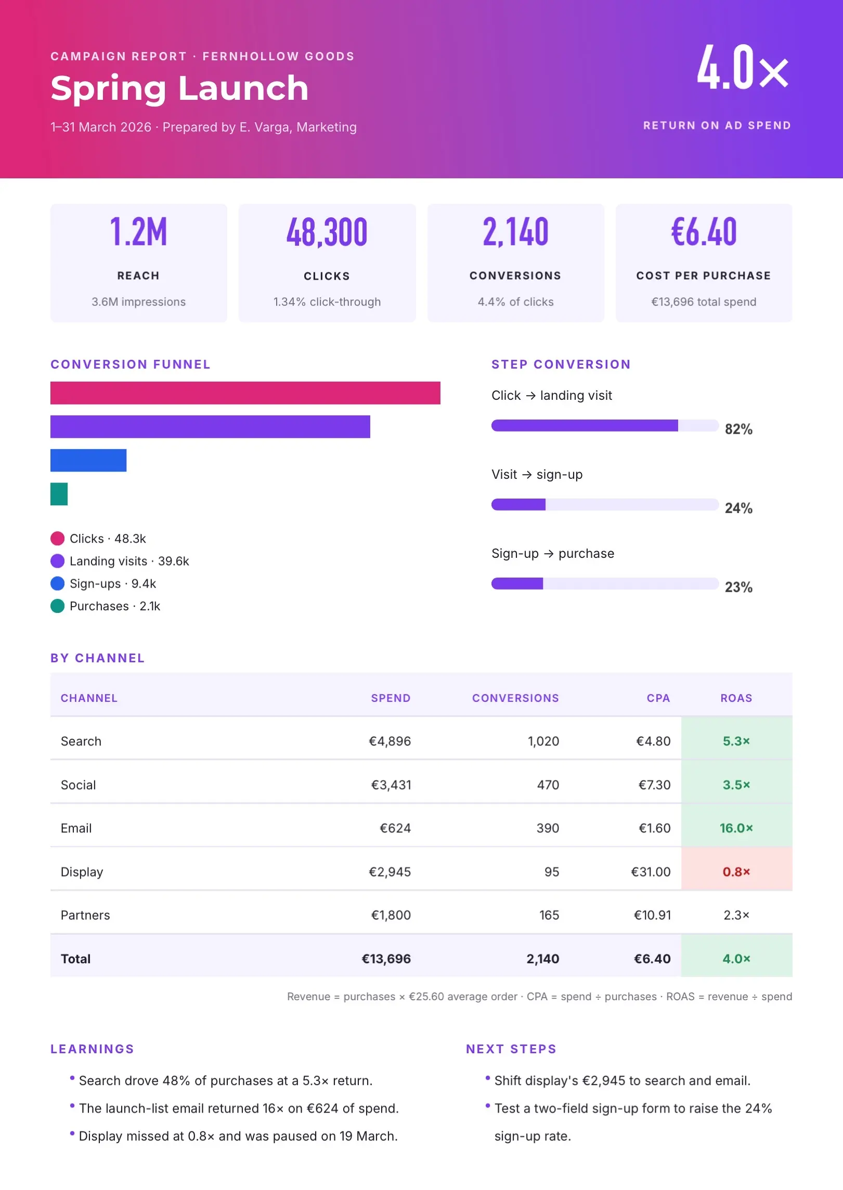The image size is (843, 1190).
Task: Click 'Display missed at 0.8×' bullet
Action: click(238, 1136)
